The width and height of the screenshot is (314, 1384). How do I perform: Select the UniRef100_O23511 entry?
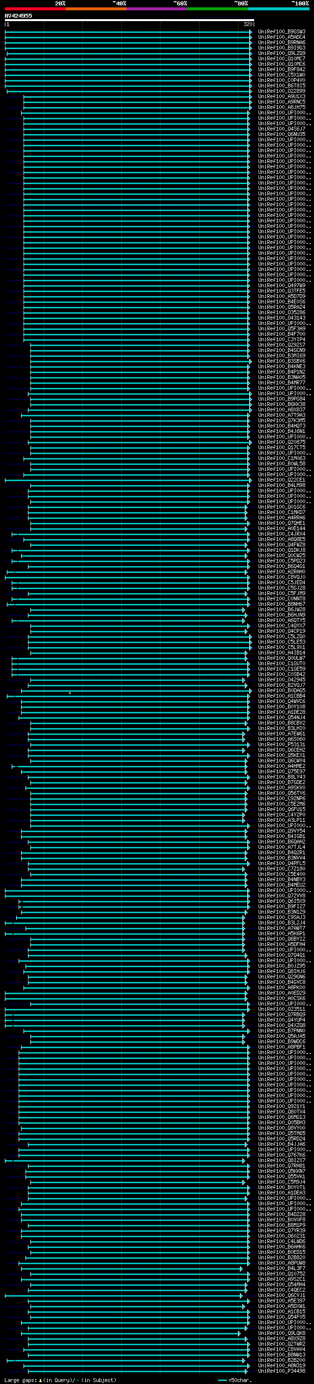coord(282,1009)
